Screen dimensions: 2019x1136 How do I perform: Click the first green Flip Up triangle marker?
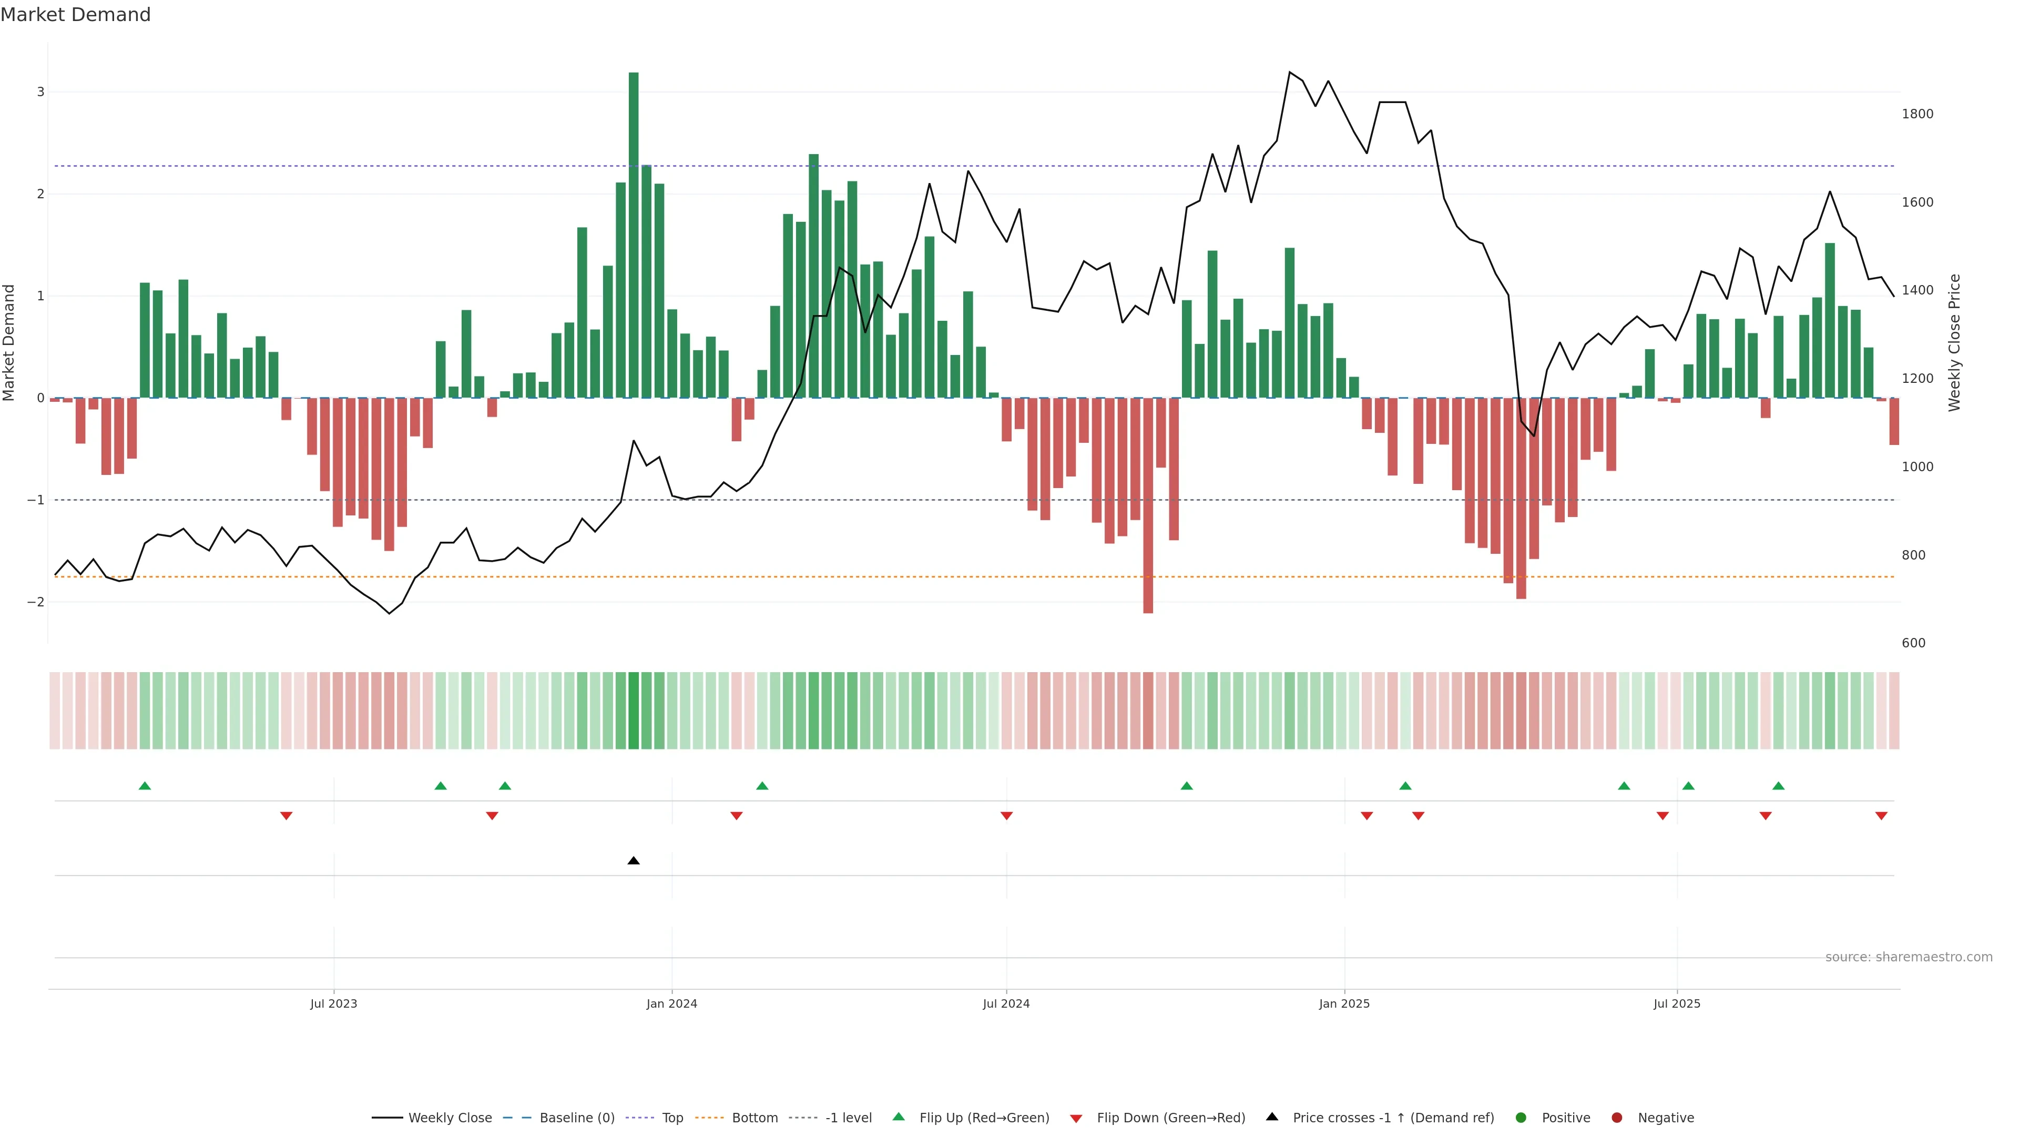(x=144, y=786)
